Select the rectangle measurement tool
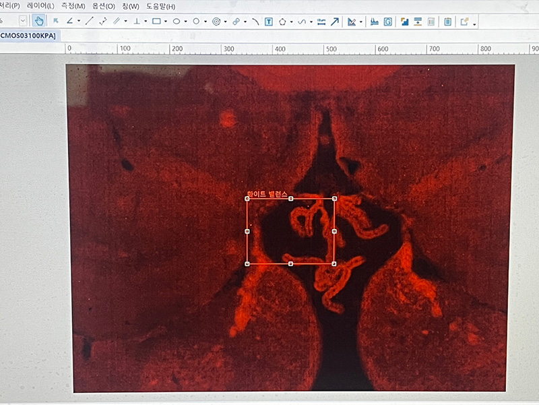This screenshot has width=539, height=405. point(156,22)
